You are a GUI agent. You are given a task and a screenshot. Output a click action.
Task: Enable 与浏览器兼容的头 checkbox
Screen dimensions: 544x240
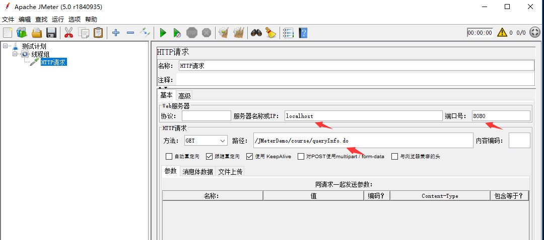click(x=394, y=156)
